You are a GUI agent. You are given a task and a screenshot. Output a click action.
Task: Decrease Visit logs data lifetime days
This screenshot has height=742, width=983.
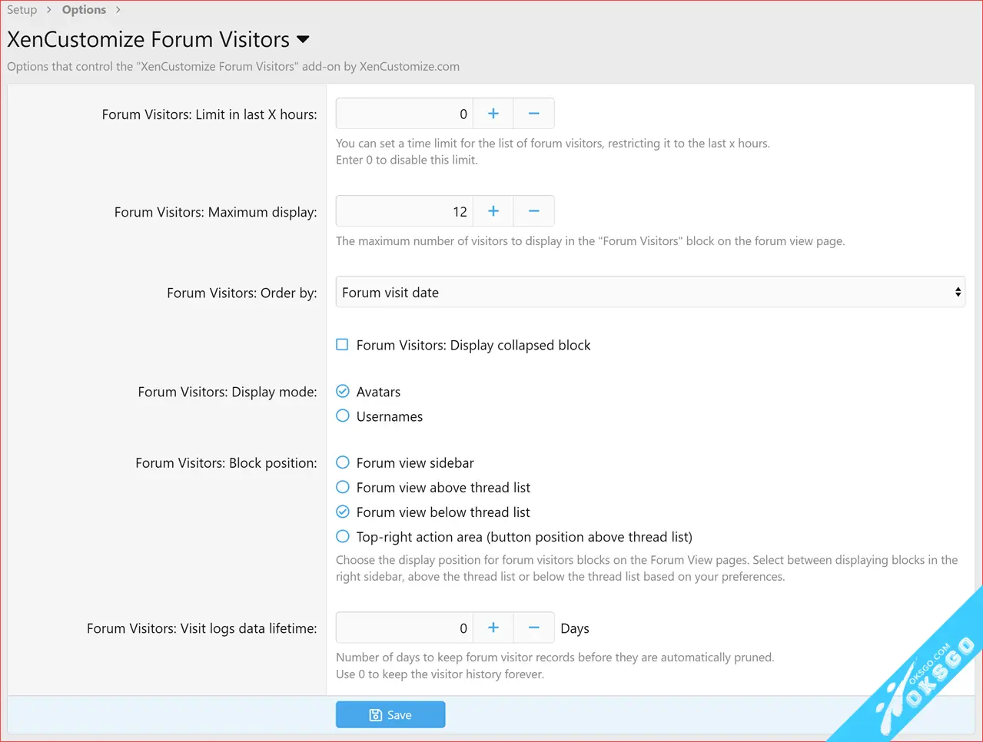point(533,628)
